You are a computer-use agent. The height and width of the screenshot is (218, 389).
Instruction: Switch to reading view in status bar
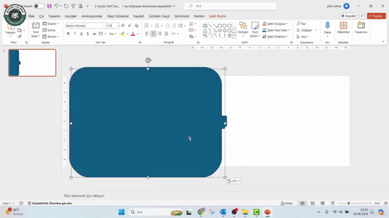point(323,203)
